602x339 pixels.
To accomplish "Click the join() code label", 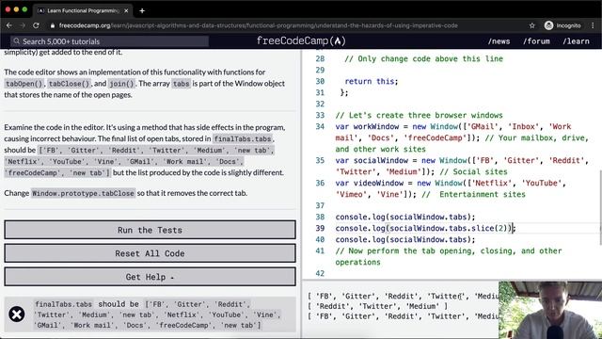I will (x=121, y=84).
